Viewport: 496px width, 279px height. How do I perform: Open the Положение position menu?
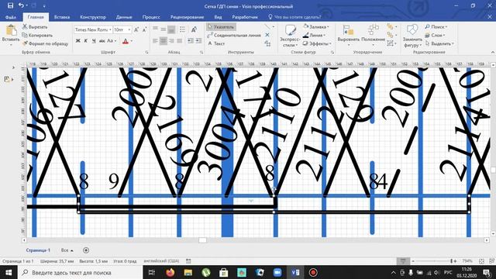pyautogui.click(x=373, y=36)
